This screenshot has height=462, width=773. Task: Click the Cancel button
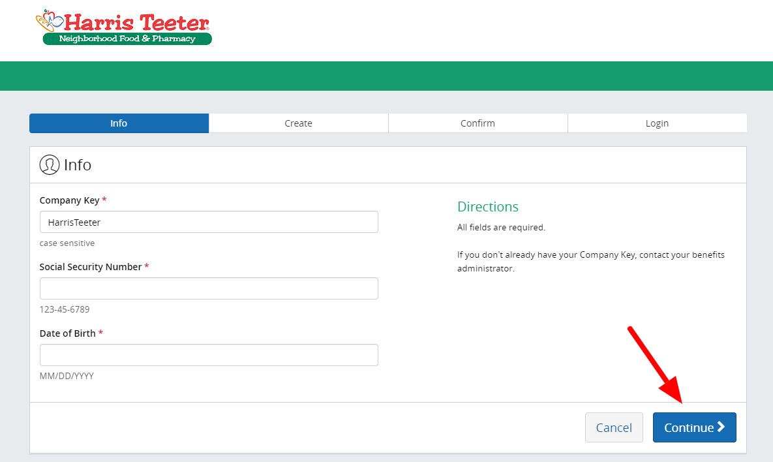pos(614,427)
